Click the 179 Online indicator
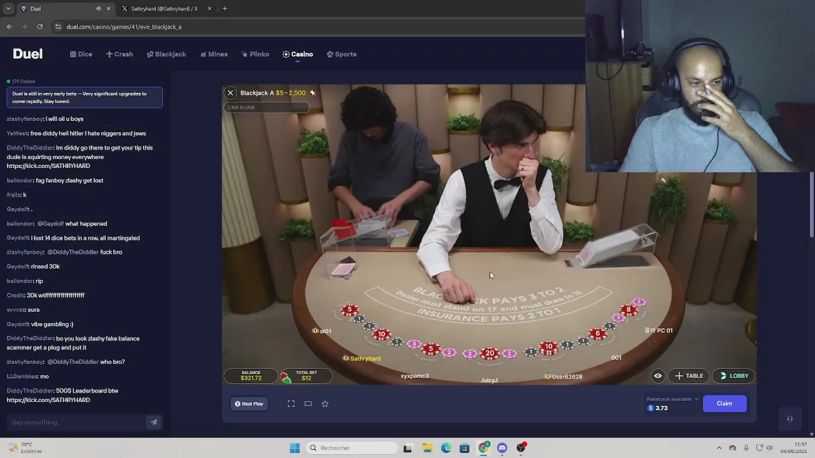 click(21, 81)
